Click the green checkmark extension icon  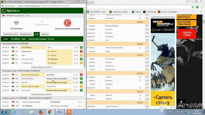pyautogui.click(x=197, y=7)
